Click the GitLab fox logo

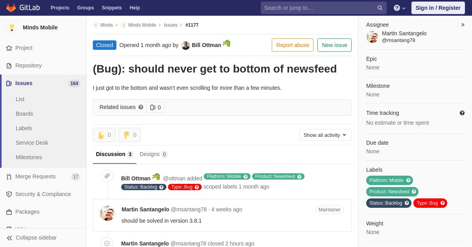[x=11, y=7]
